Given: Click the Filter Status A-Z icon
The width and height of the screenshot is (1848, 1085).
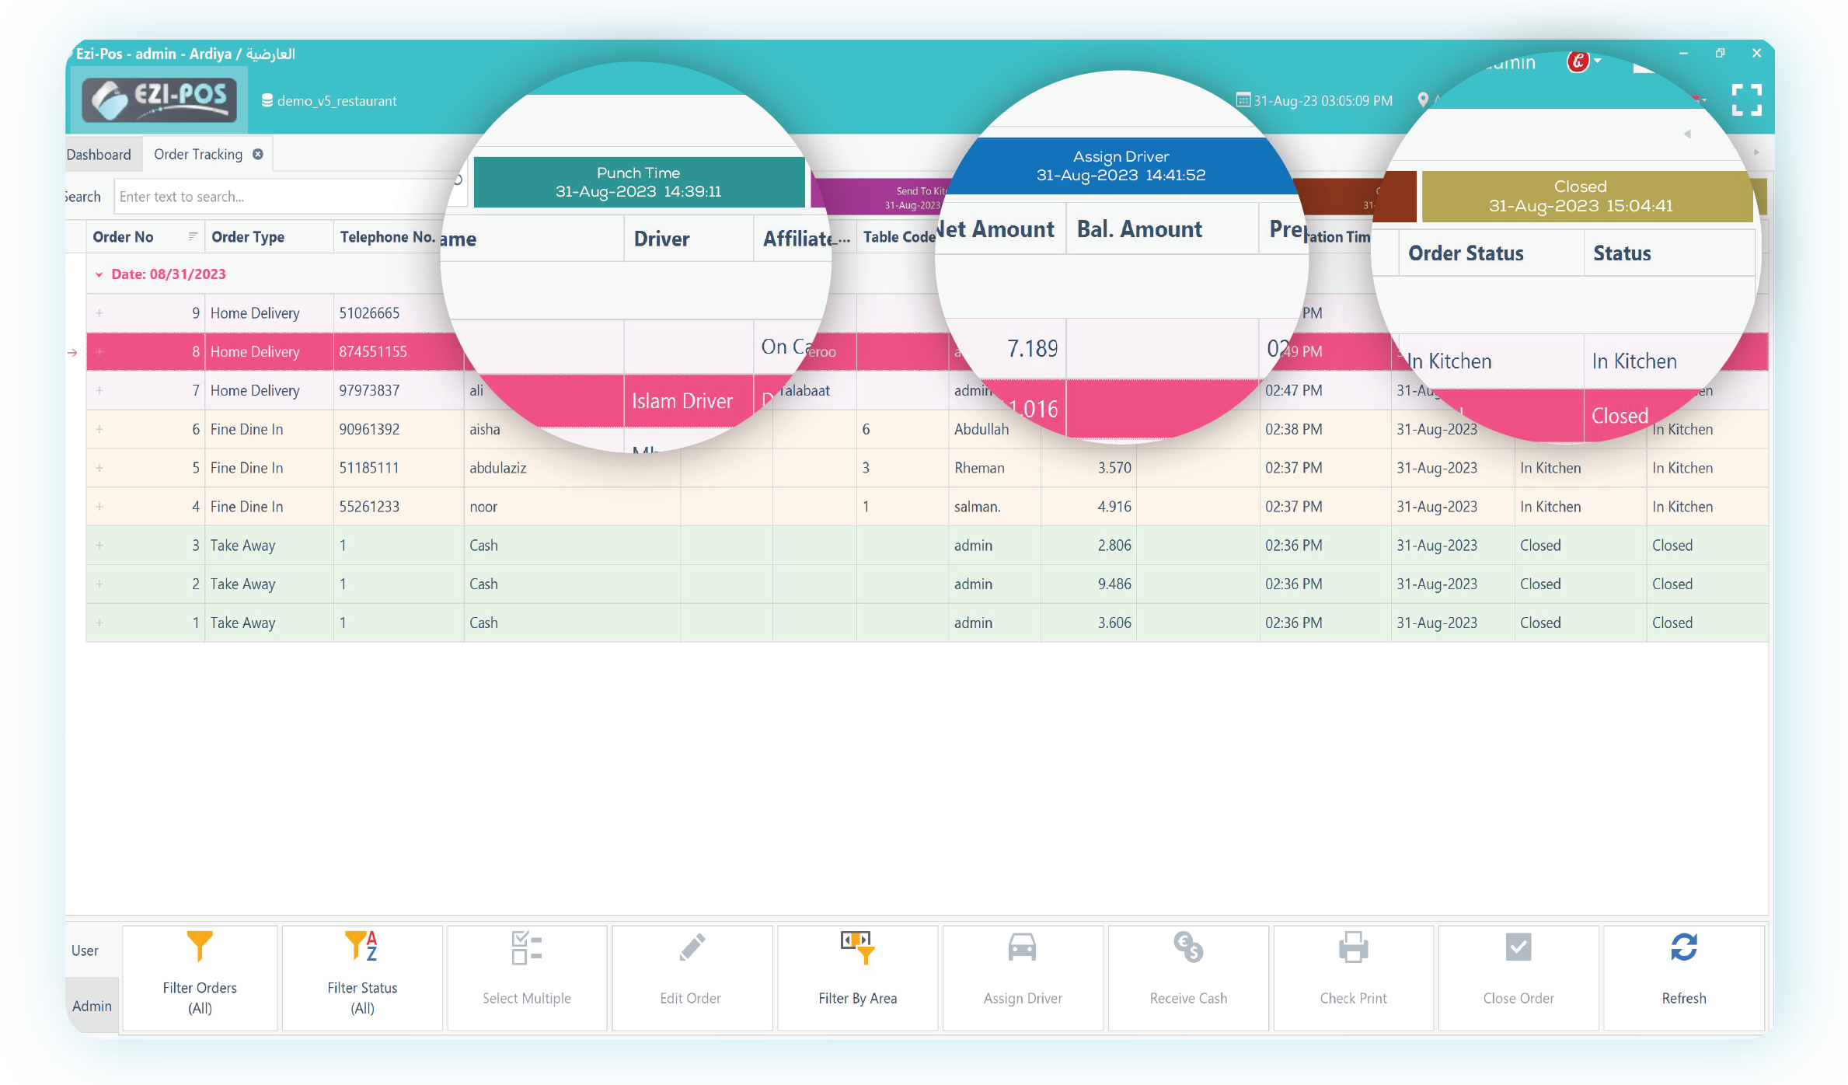Looking at the screenshot, I should point(361,947).
